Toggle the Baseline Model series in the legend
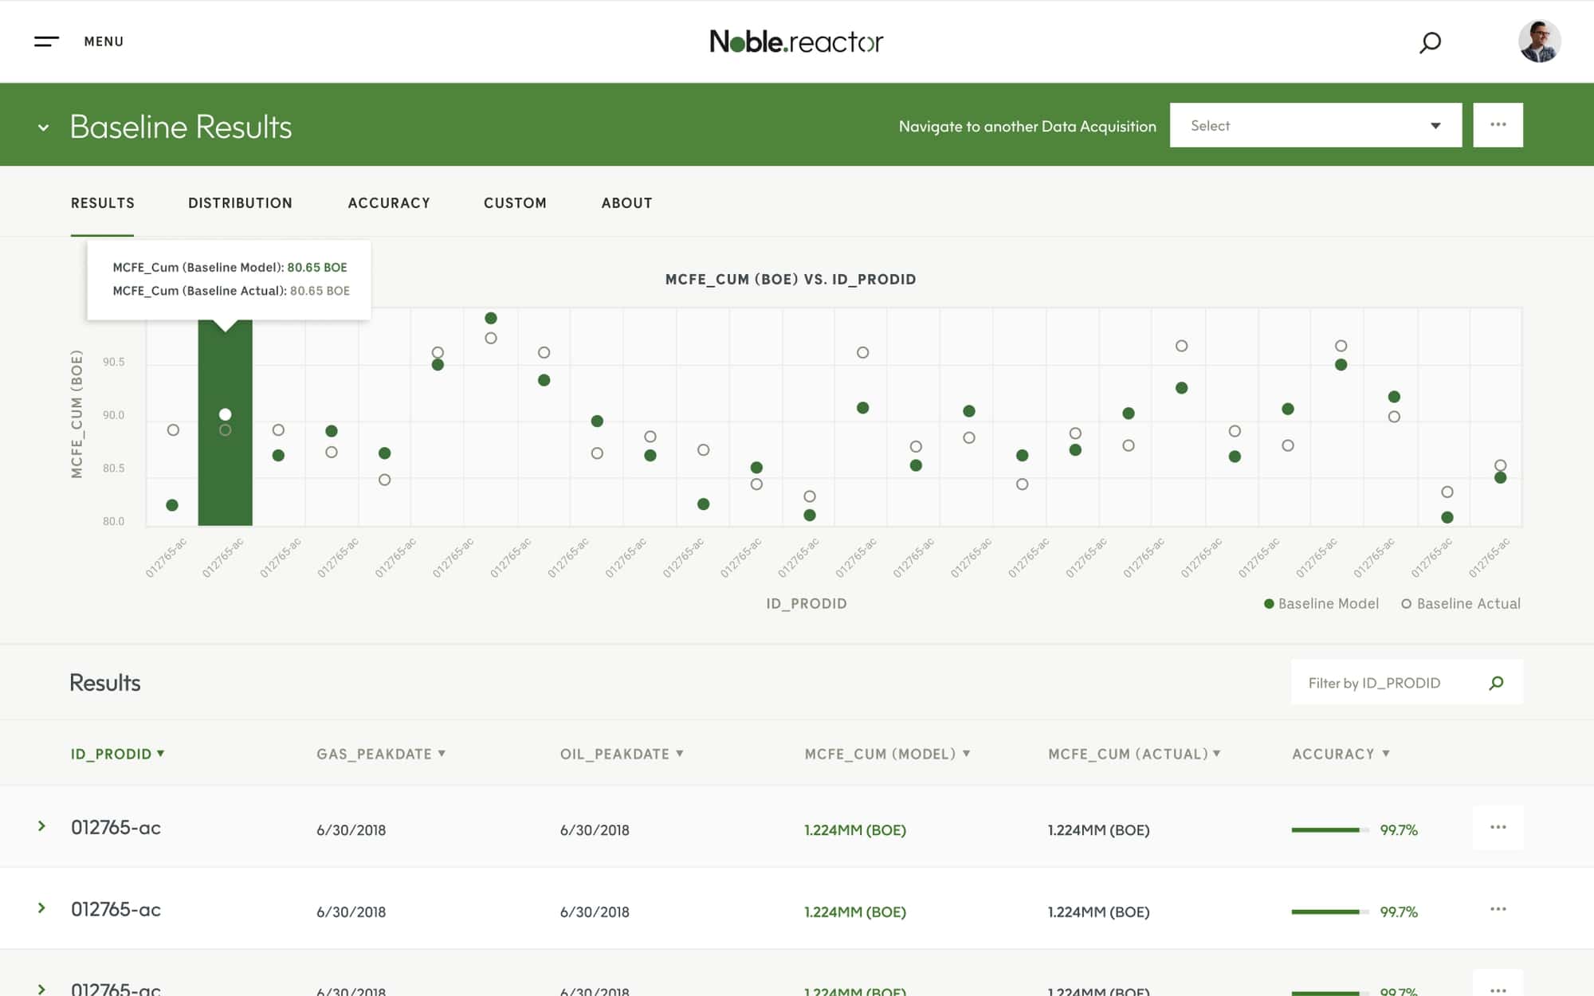The width and height of the screenshot is (1594, 996). [x=1321, y=604]
